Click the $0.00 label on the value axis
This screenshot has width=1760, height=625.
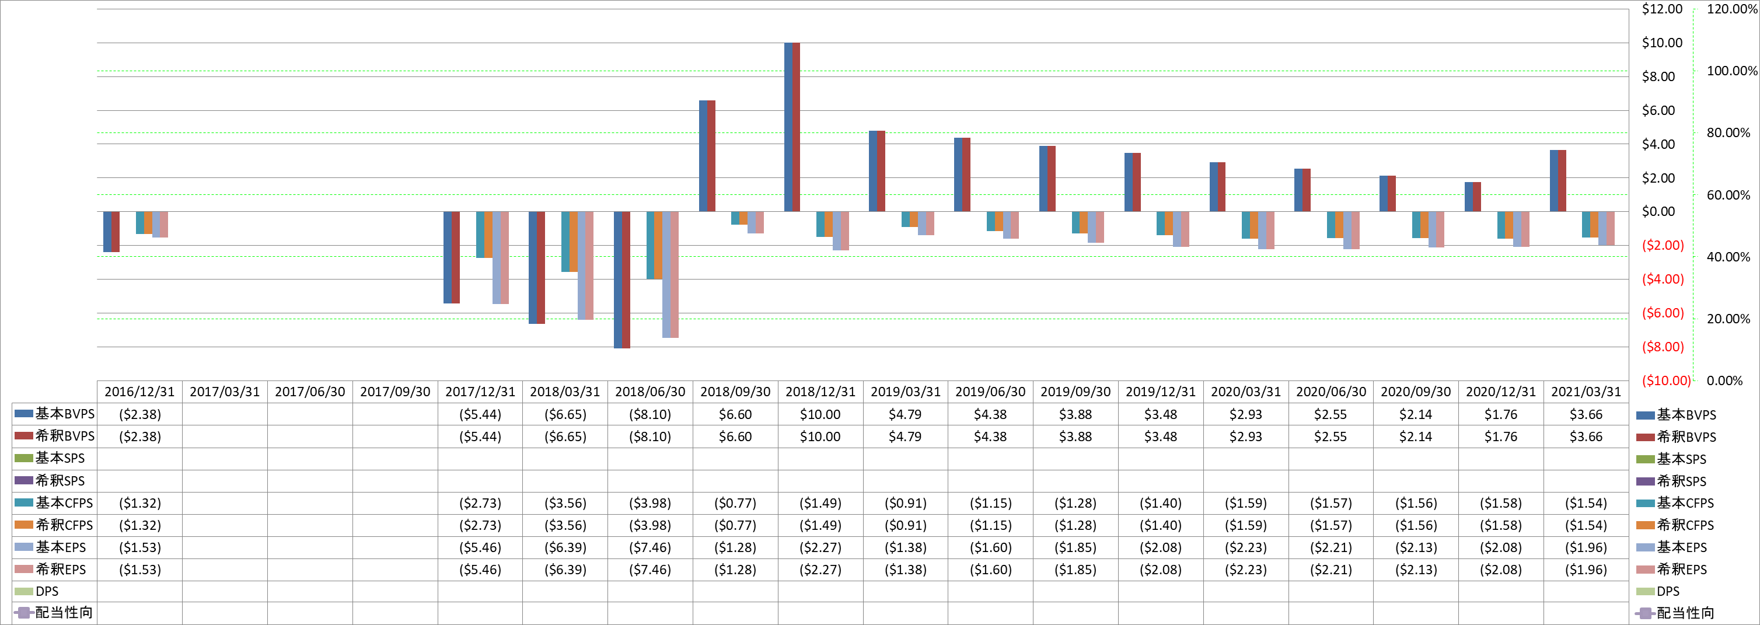(x=1658, y=212)
